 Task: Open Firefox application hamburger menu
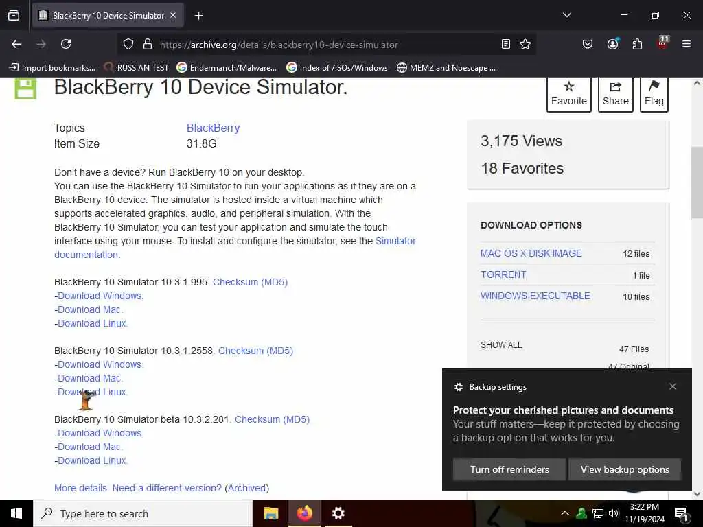coord(686,45)
